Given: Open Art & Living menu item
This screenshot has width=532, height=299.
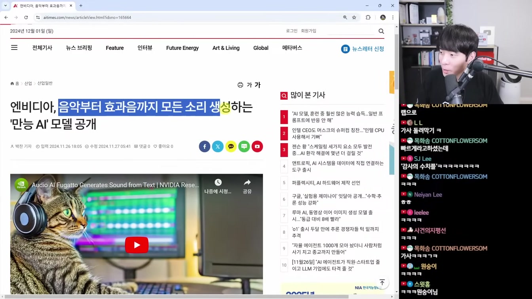Looking at the screenshot, I should pos(226,48).
